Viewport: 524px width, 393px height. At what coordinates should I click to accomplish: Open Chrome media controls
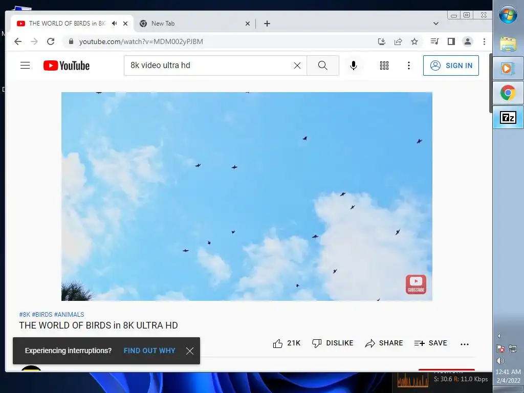pos(435,41)
